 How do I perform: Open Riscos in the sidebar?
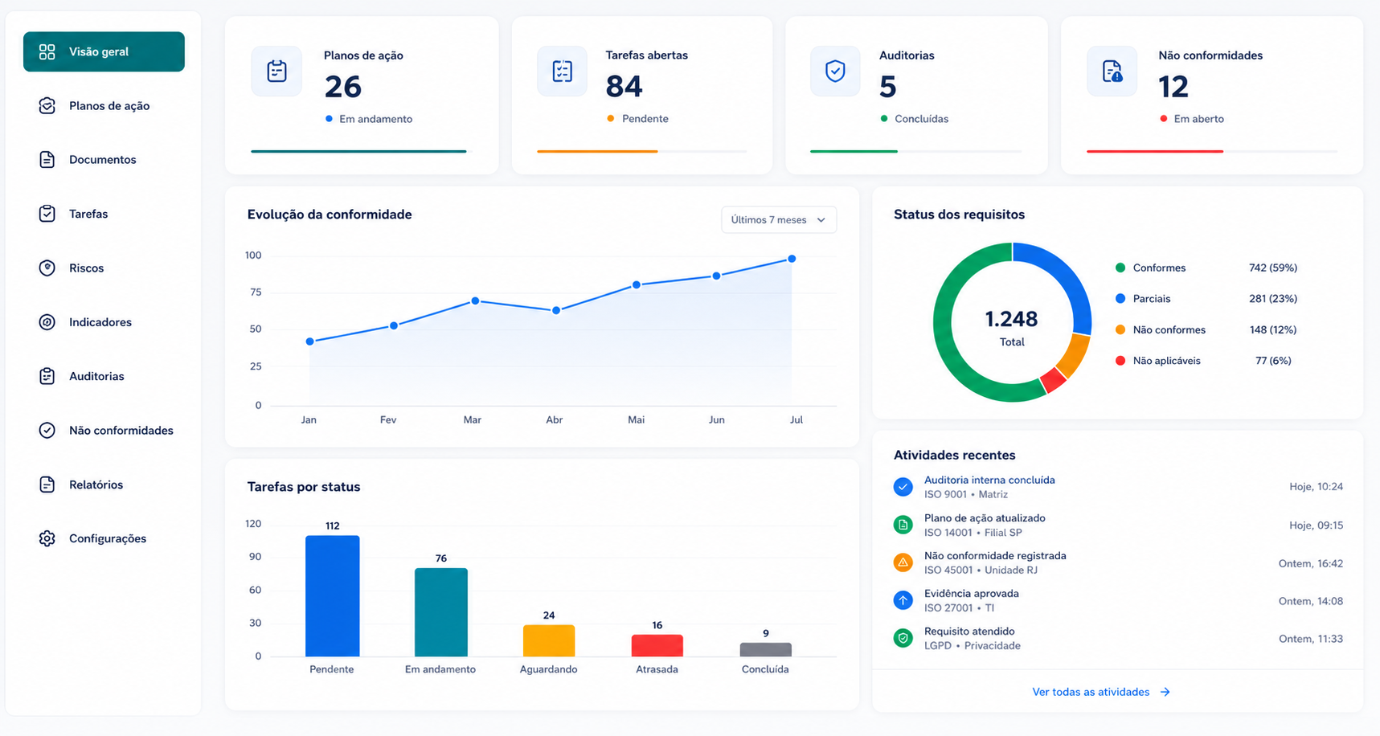(104, 268)
